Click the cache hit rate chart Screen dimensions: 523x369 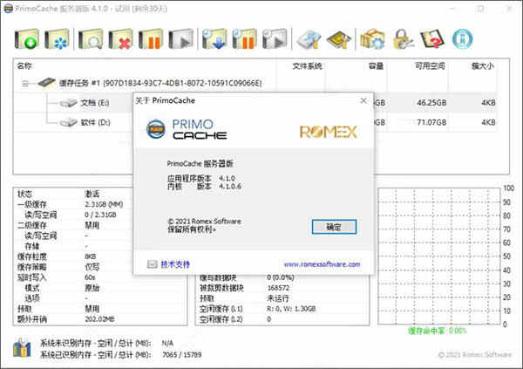pos(440,256)
